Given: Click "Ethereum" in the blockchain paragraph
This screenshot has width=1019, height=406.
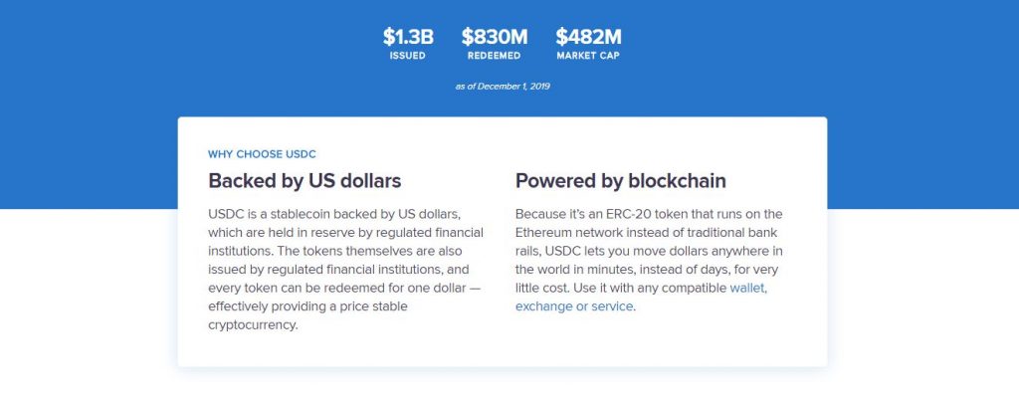Looking at the screenshot, I should pyautogui.click(x=542, y=233).
